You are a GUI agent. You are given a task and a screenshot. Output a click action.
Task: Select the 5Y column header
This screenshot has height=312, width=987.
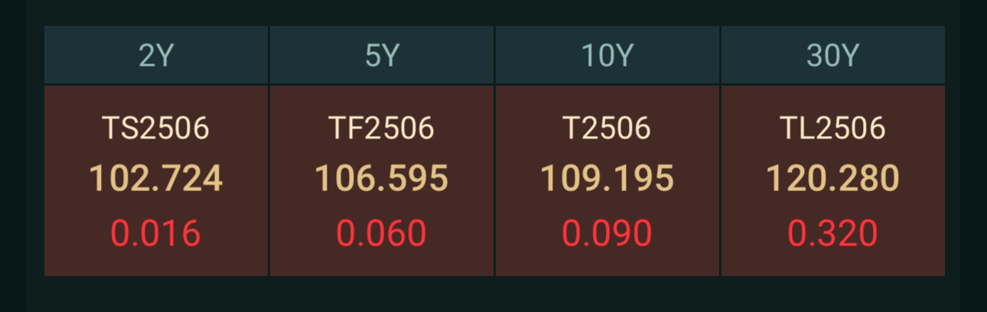[382, 55]
